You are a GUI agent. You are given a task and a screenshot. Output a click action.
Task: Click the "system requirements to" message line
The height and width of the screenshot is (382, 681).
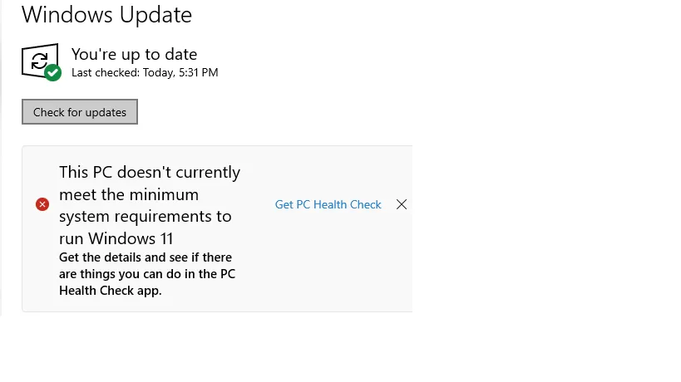145,217
